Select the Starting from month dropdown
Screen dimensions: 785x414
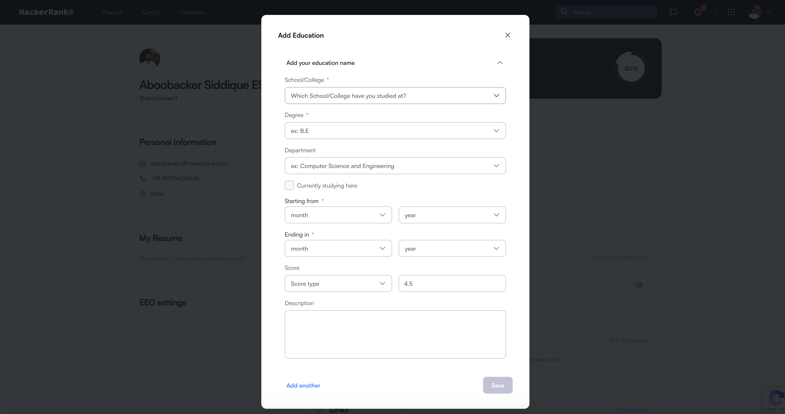coord(338,215)
